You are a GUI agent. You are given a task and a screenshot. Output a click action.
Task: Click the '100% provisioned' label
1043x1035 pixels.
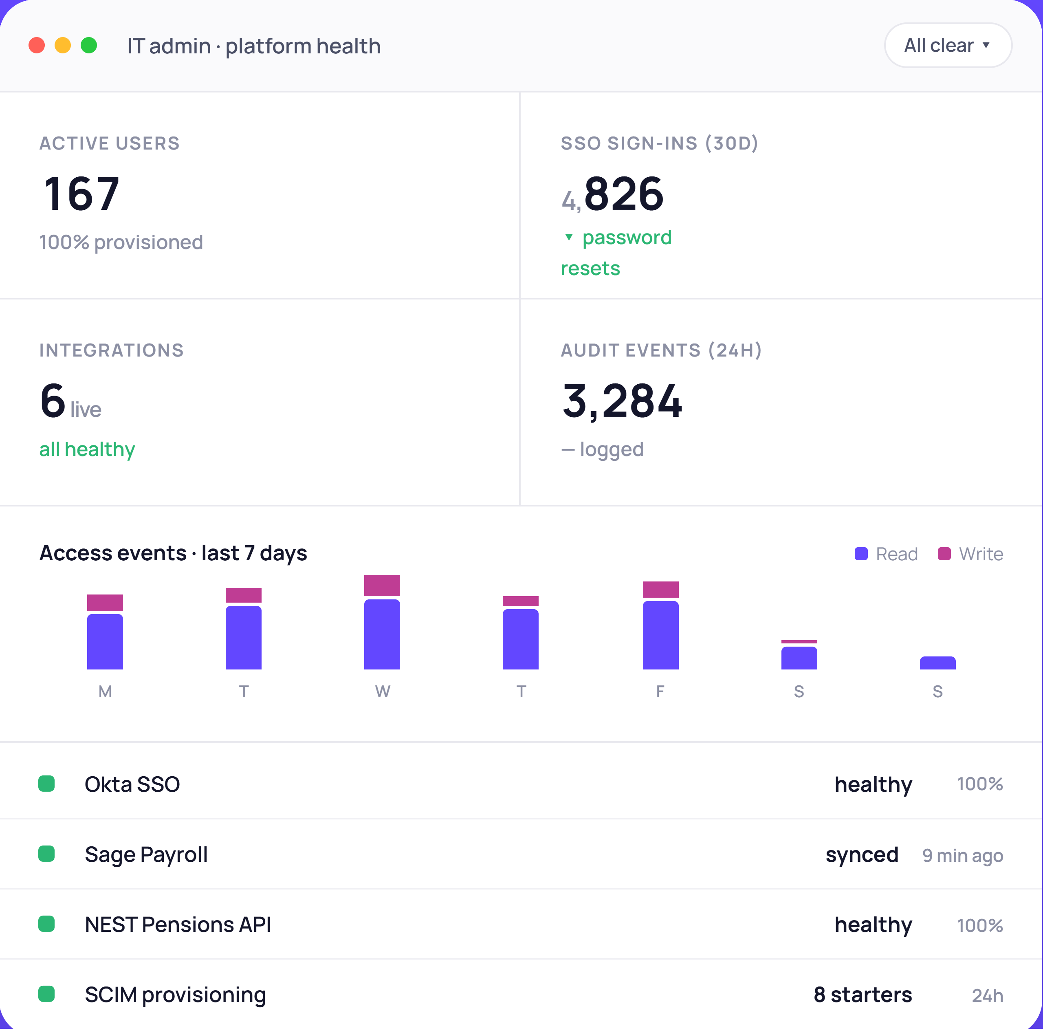(121, 242)
